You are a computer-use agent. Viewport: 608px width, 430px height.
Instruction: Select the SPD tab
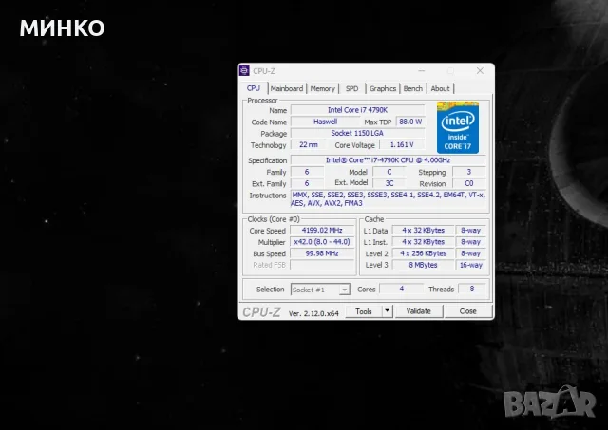point(352,88)
